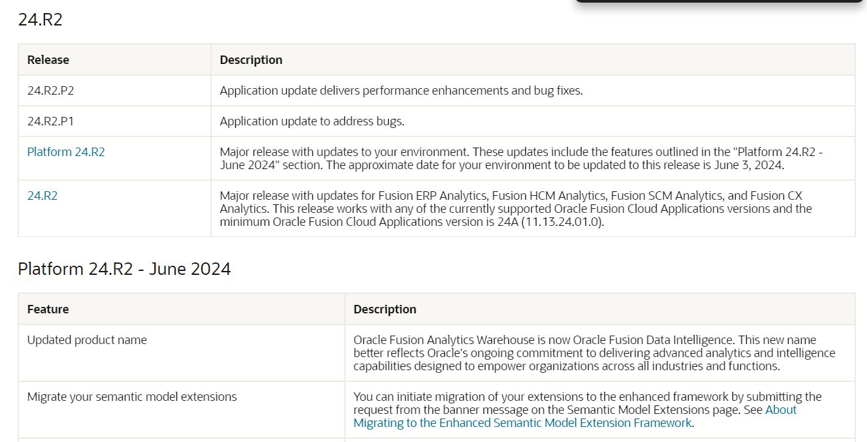Click the Feature column header
The height and width of the screenshot is (442, 867).
click(48, 309)
